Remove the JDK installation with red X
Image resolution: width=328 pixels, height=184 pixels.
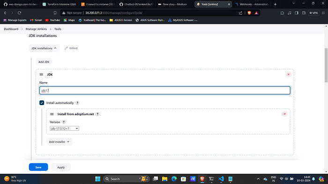289,74
